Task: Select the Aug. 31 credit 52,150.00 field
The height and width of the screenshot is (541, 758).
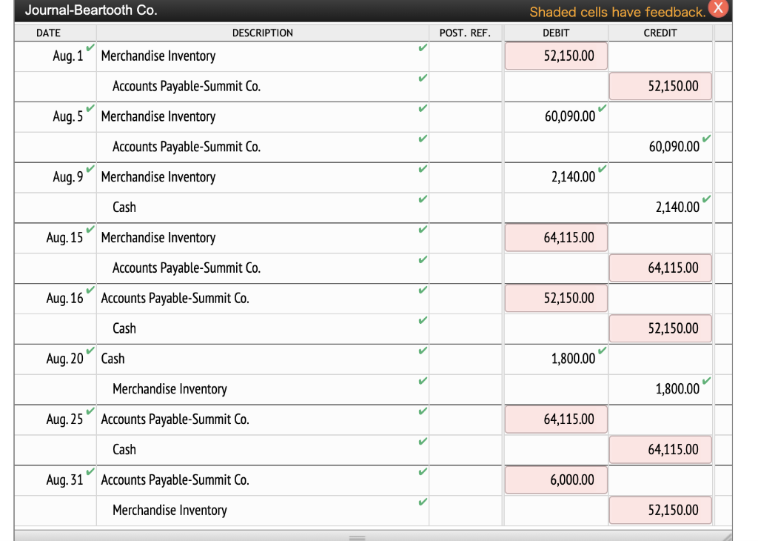Action: (660, 510)
